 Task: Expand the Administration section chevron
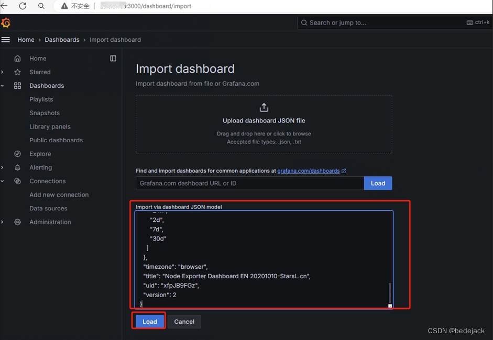click(3, 222)
